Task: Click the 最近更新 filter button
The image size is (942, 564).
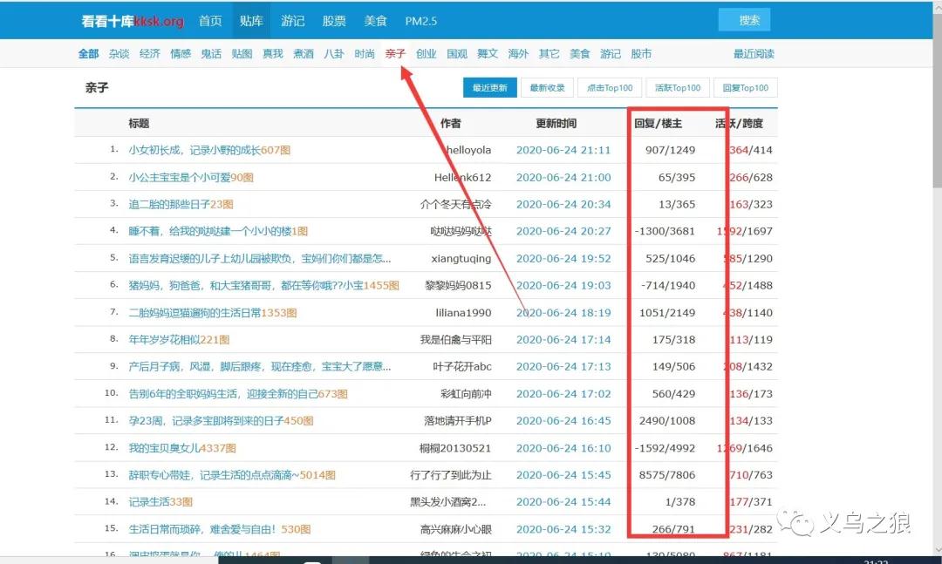Action: pyautogui.click(x=489, y=88)
